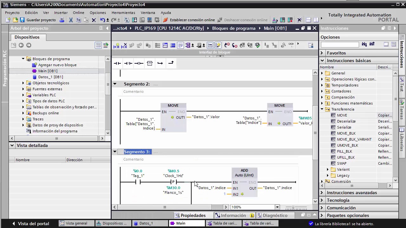
Task: Copy the selection in main toolbar
Action: point(78,20)
